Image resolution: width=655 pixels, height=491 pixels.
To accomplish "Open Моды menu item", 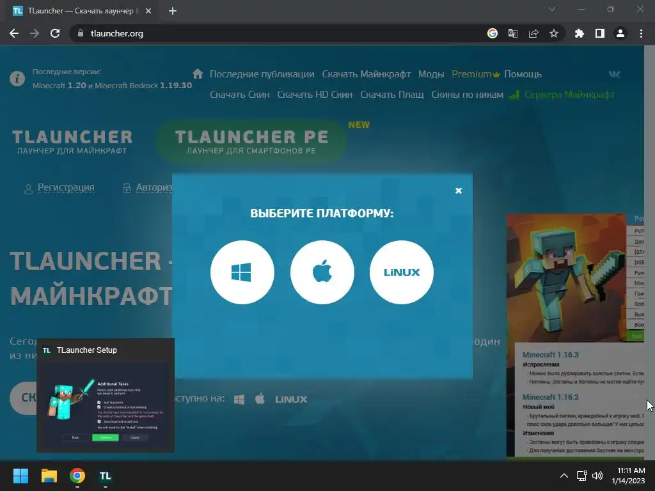I will (x=431, y=74).
